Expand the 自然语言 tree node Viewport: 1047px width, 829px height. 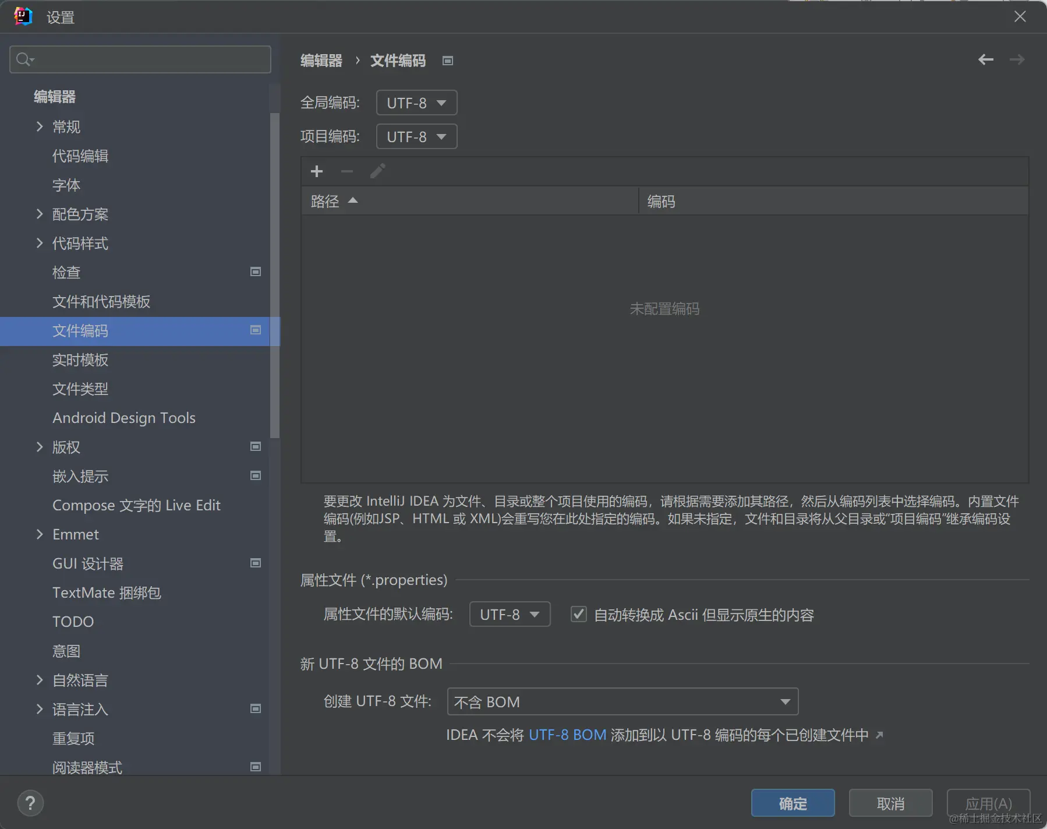40,680
